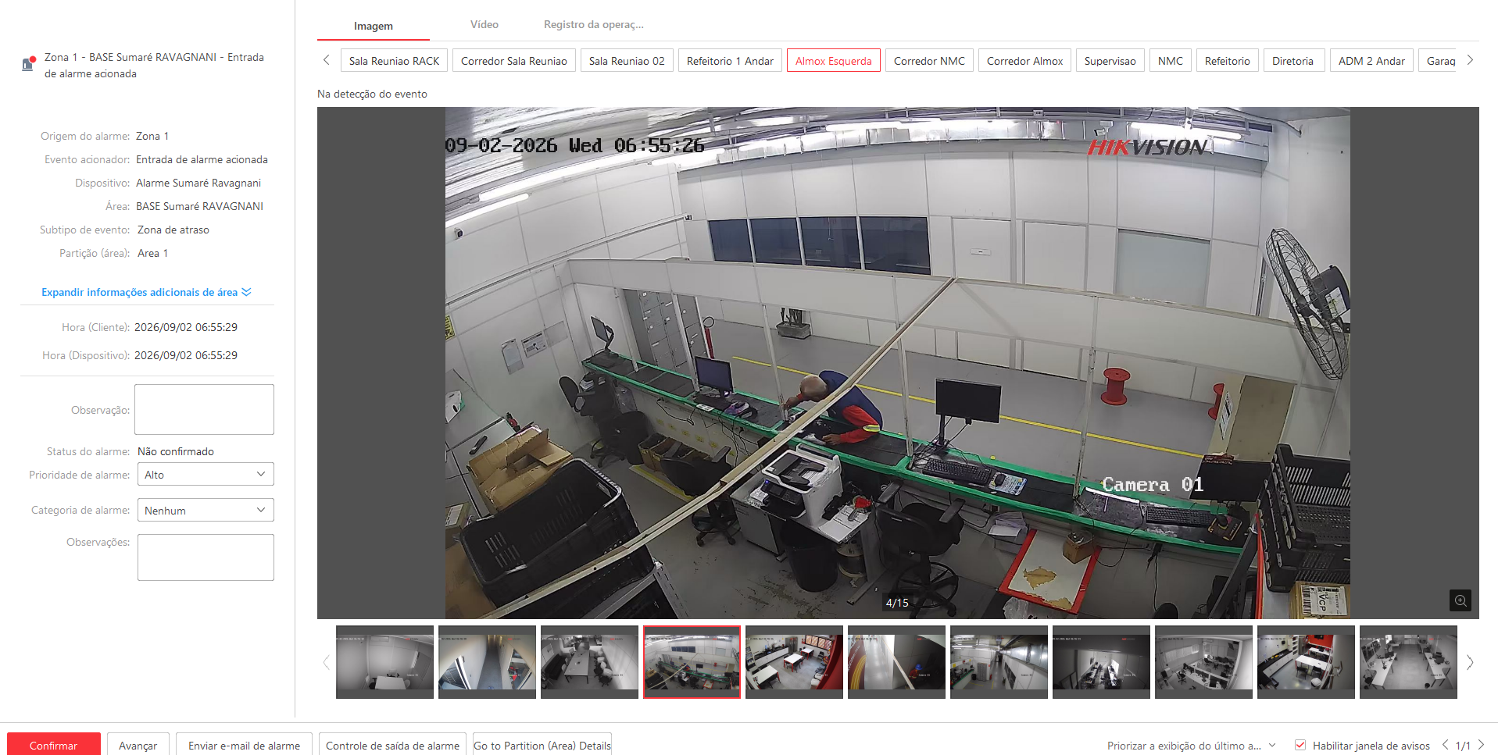Image resolution: width=1498 pixels, height=755 pixels.
Task: Select the Corredor Sala Reuniao camera
Action: click(514, 61)
